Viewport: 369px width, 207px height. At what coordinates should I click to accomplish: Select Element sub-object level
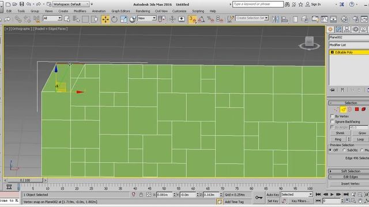pyautogui.click(x=364, y=109)
